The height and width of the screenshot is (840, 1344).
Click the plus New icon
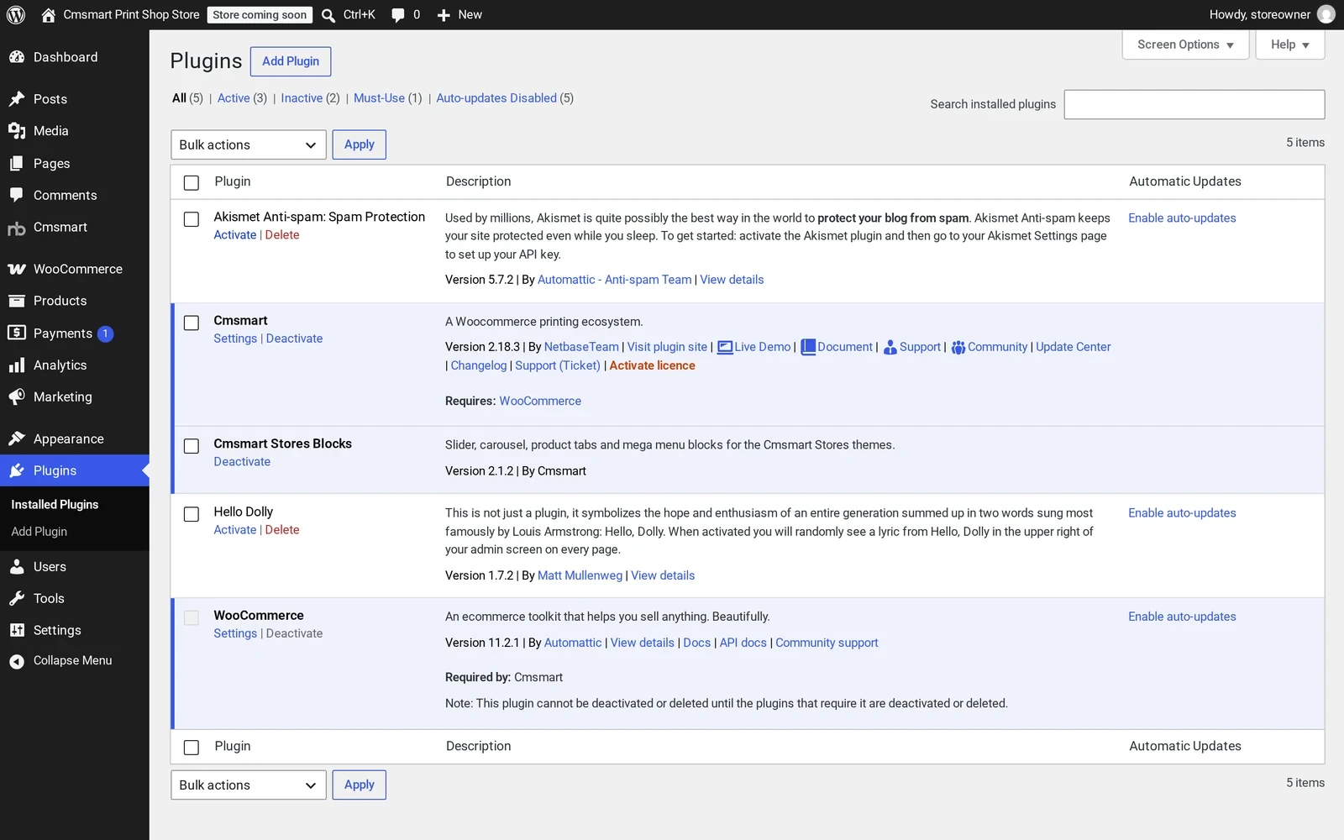(x=444, y=15)
